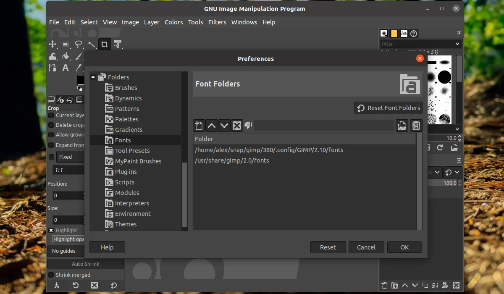Viewport: 504px width, 294px height.
Task: Open the Fixed mode dropdown
Action: pyautogui.click(x=71, y=157)
